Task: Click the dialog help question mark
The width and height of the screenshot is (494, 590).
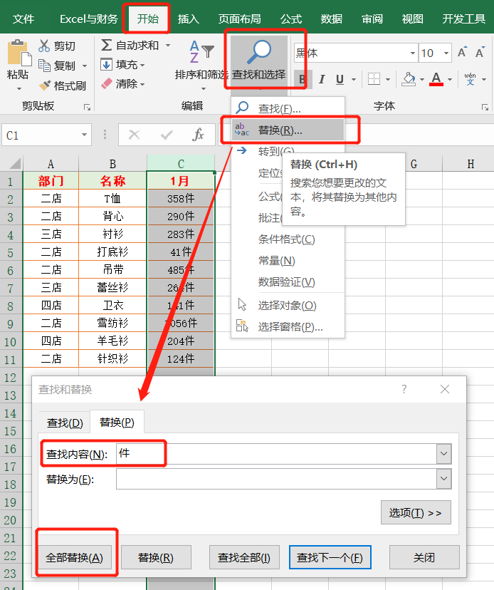Action: click(x=404, y=389)
